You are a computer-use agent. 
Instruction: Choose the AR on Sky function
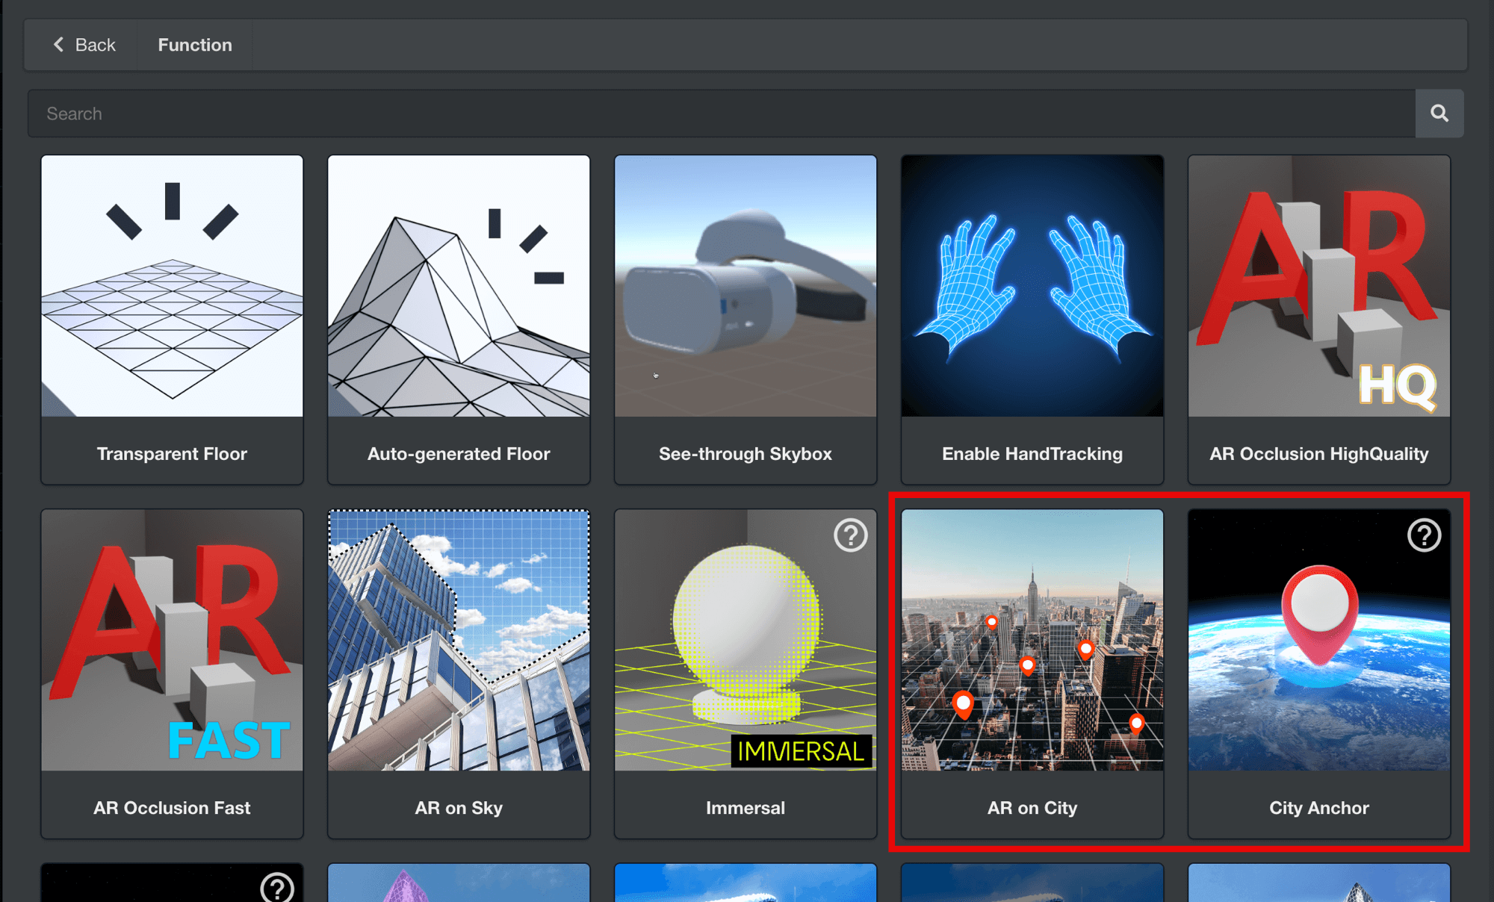coord(459,674)
